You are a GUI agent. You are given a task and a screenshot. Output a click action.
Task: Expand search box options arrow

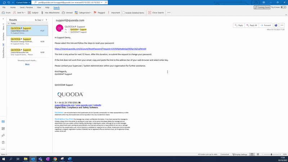coord(102,3)
